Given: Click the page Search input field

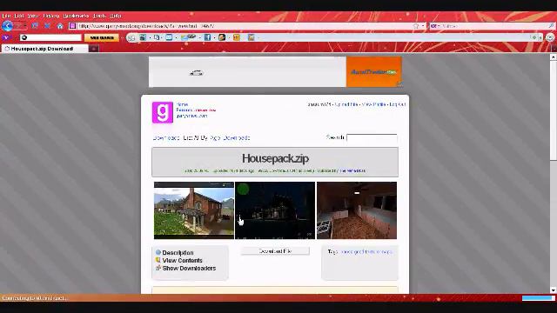Looking at the screenshot, I should point(372,137).
